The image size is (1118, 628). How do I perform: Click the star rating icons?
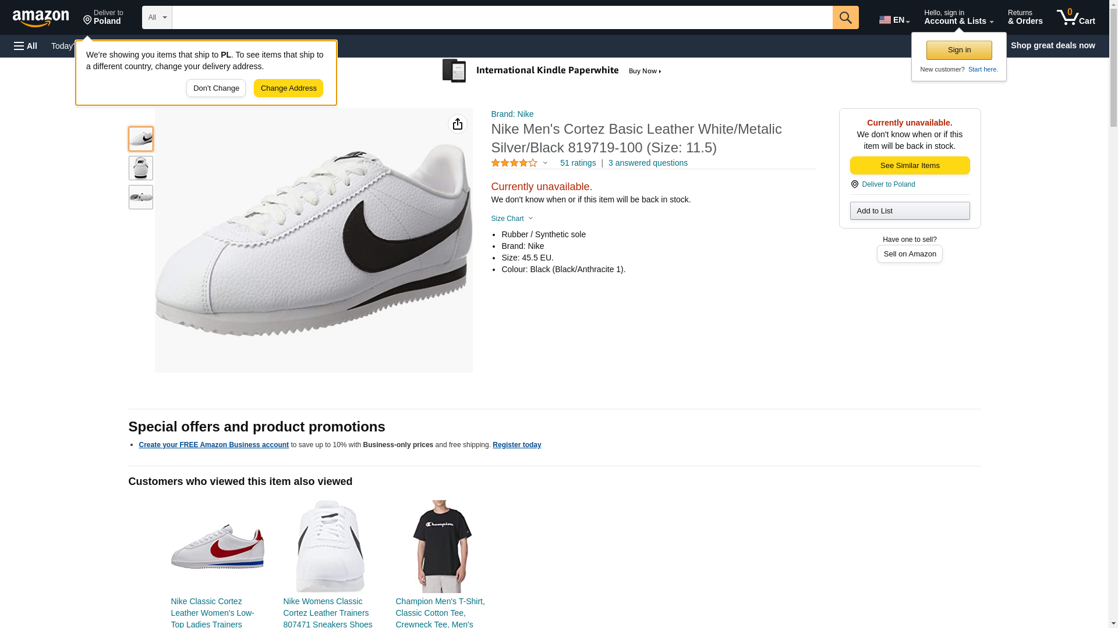(x=514, y=163)
